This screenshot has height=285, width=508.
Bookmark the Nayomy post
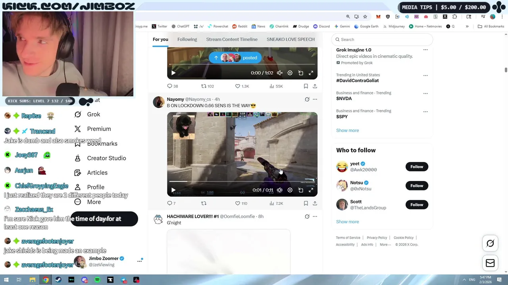click(x=306, y=203)
